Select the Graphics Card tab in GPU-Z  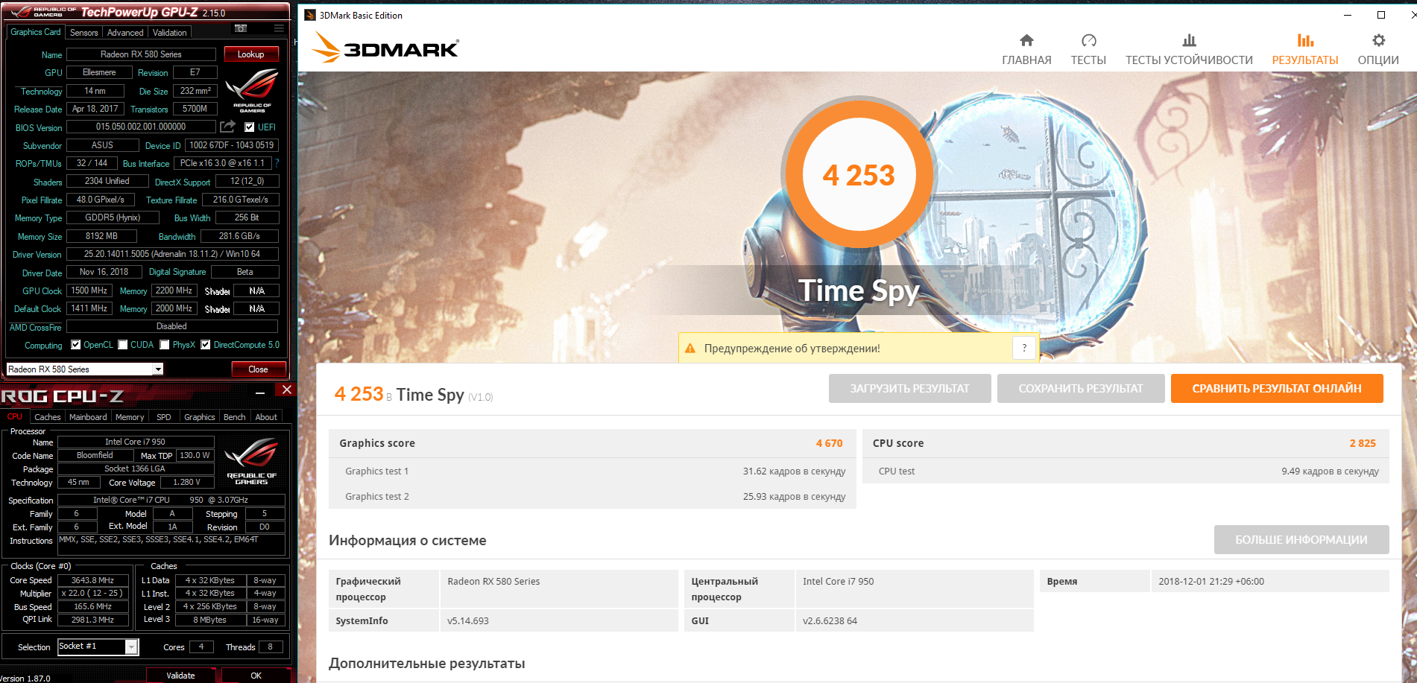36,32
